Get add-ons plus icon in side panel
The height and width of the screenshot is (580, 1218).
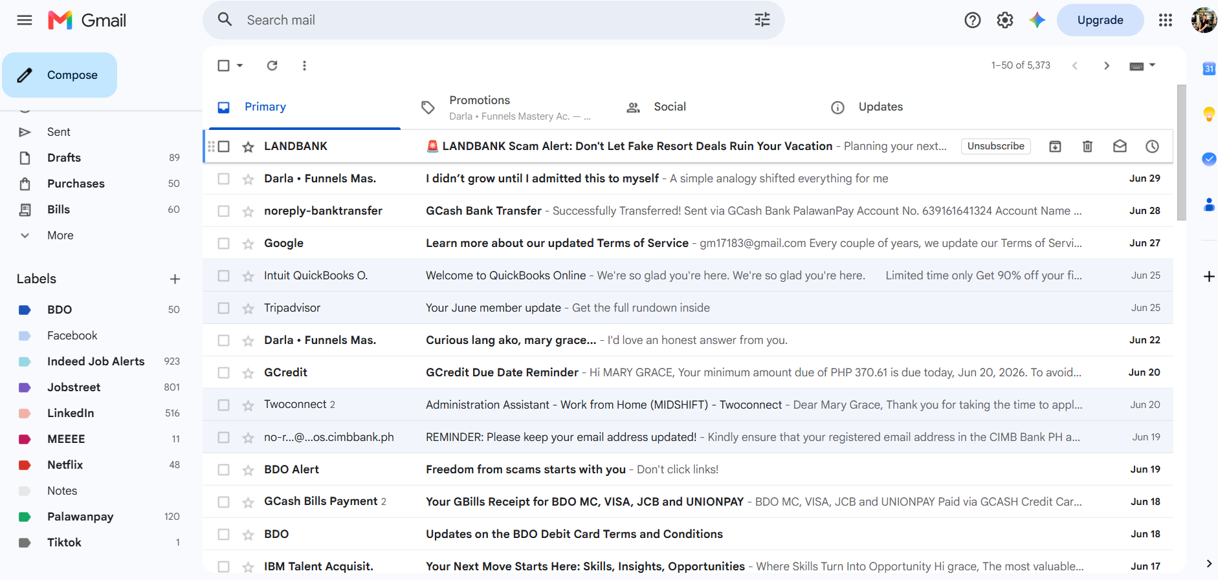1209,277
